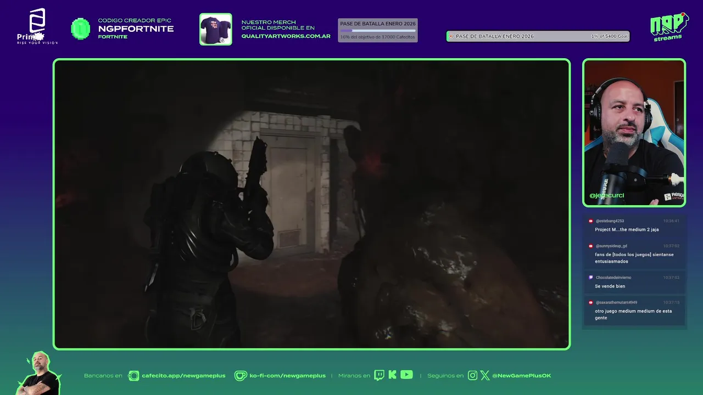
Task: Open the YouTube icon in footer
Action: pyautogui.click(x=406, y=375)
